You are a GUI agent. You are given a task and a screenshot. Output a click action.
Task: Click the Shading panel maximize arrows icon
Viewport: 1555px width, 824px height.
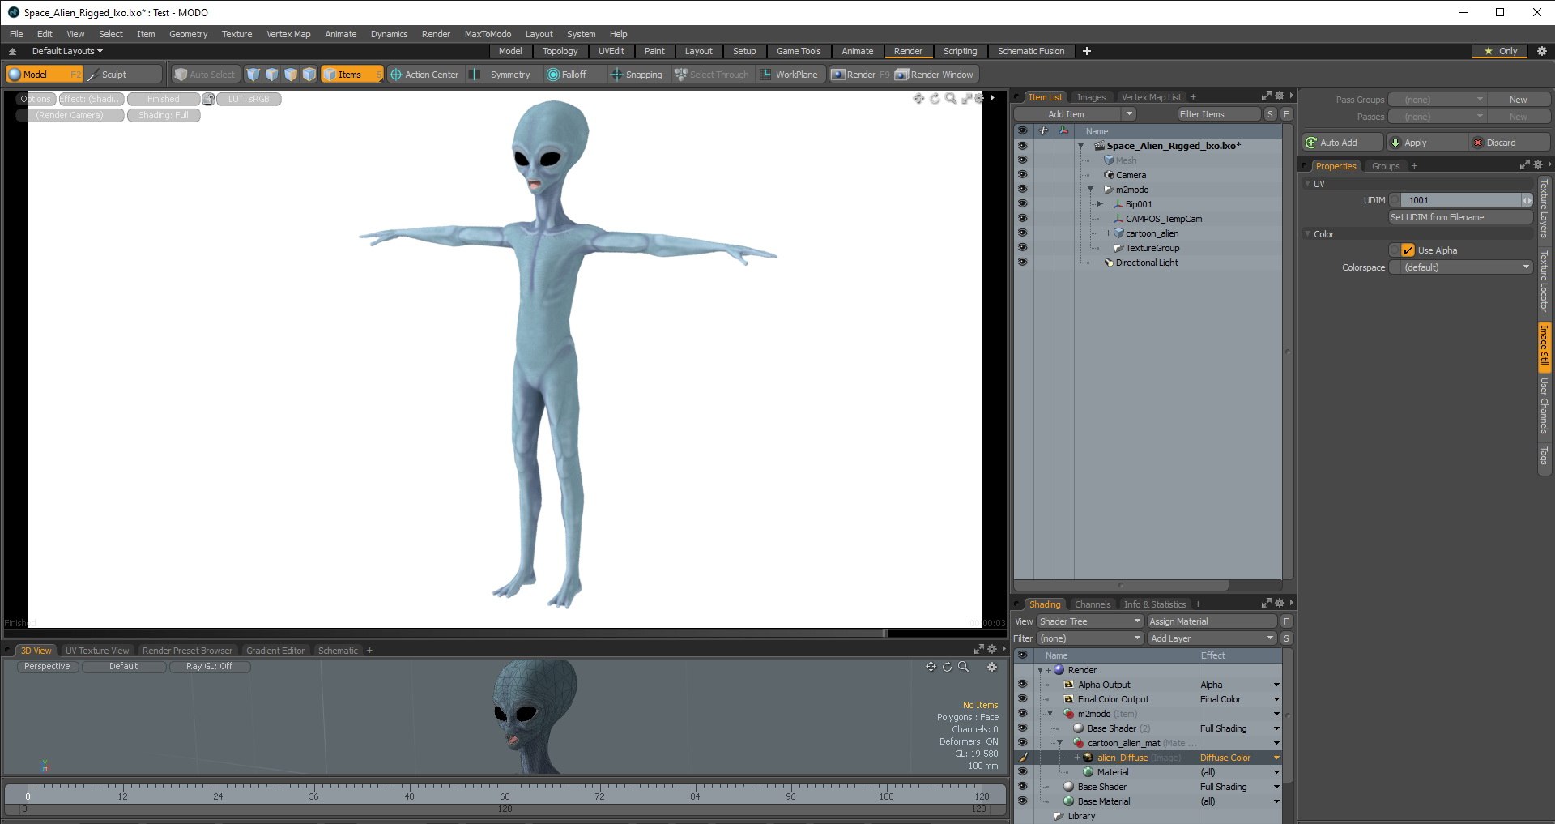pyautogui.click(x=1266, y=604)
